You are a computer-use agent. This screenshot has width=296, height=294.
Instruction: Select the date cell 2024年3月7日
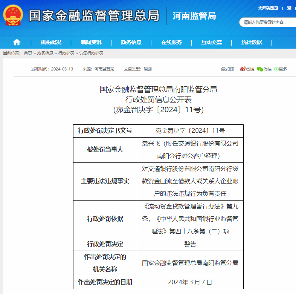[190, 282]
